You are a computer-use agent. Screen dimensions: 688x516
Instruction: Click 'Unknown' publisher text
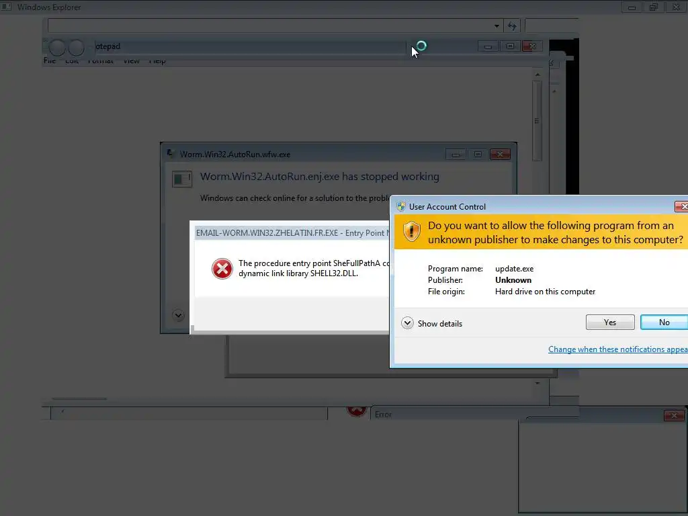513,280
